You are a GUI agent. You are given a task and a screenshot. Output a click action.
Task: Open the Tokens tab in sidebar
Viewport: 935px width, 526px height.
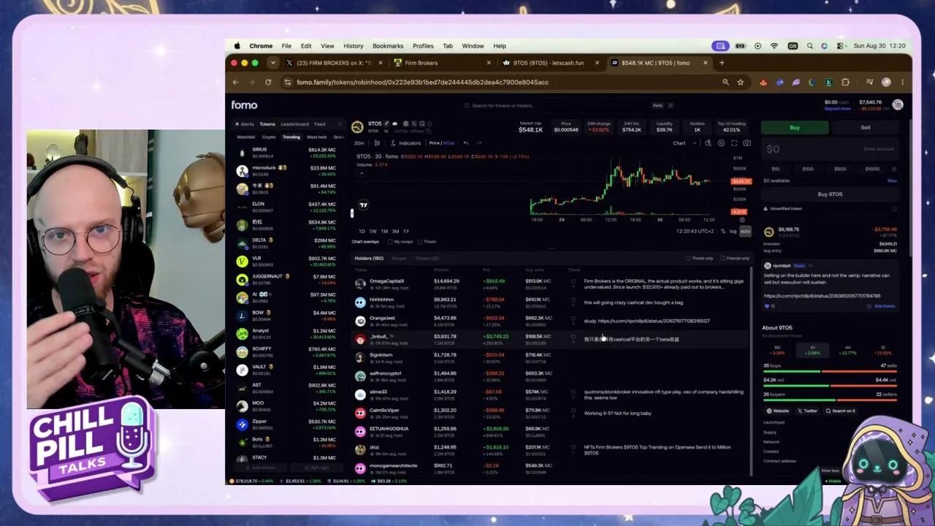(267, 124)
